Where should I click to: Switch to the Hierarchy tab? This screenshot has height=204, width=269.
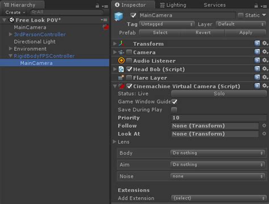(22, 5)
